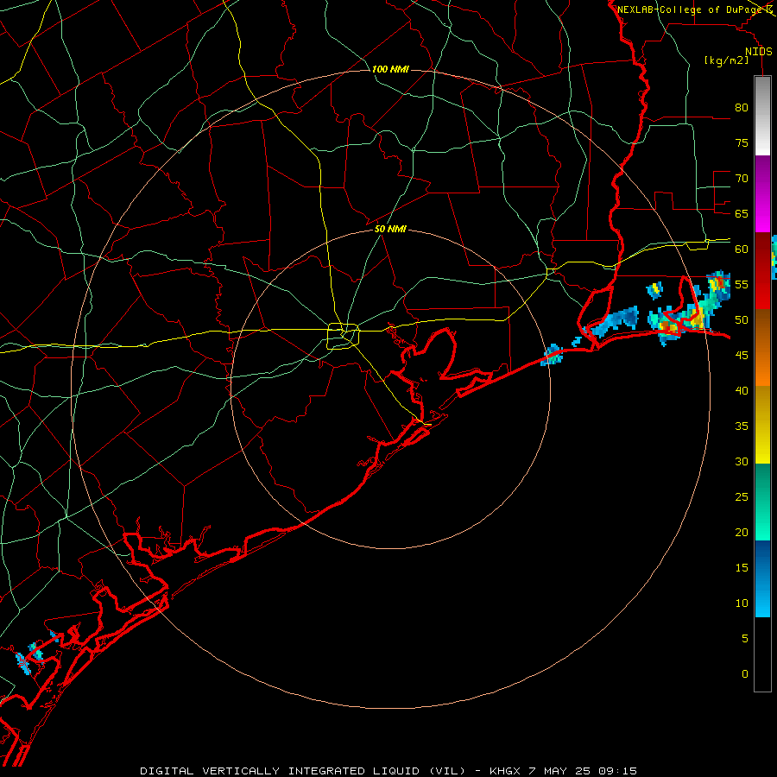Select the 40 value on the scale

coord(742,391)
